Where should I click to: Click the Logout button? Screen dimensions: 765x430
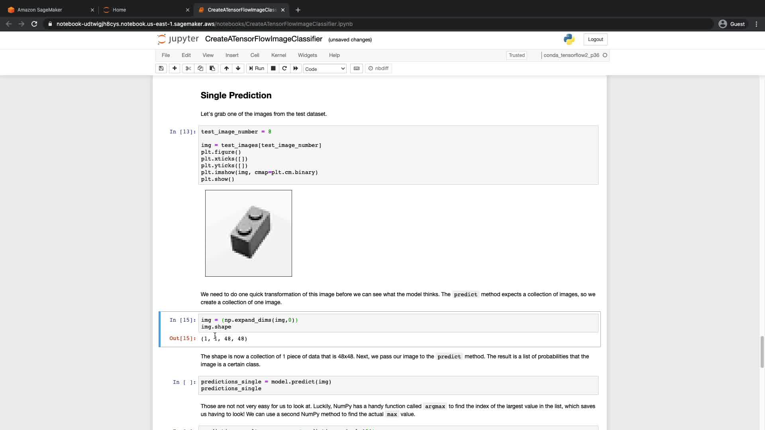click(595, 39)
